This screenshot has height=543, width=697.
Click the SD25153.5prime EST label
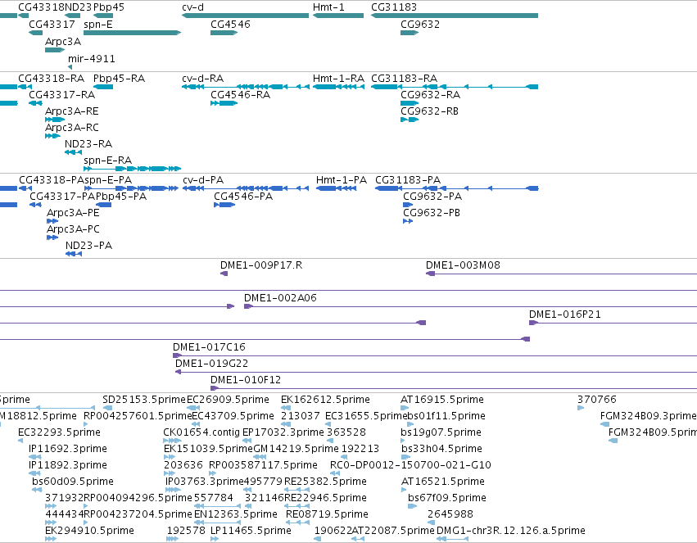click(x=144, y=400)
